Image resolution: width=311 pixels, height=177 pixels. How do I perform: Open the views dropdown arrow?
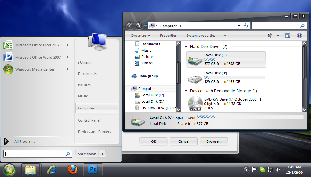click(x=278, y=36)
